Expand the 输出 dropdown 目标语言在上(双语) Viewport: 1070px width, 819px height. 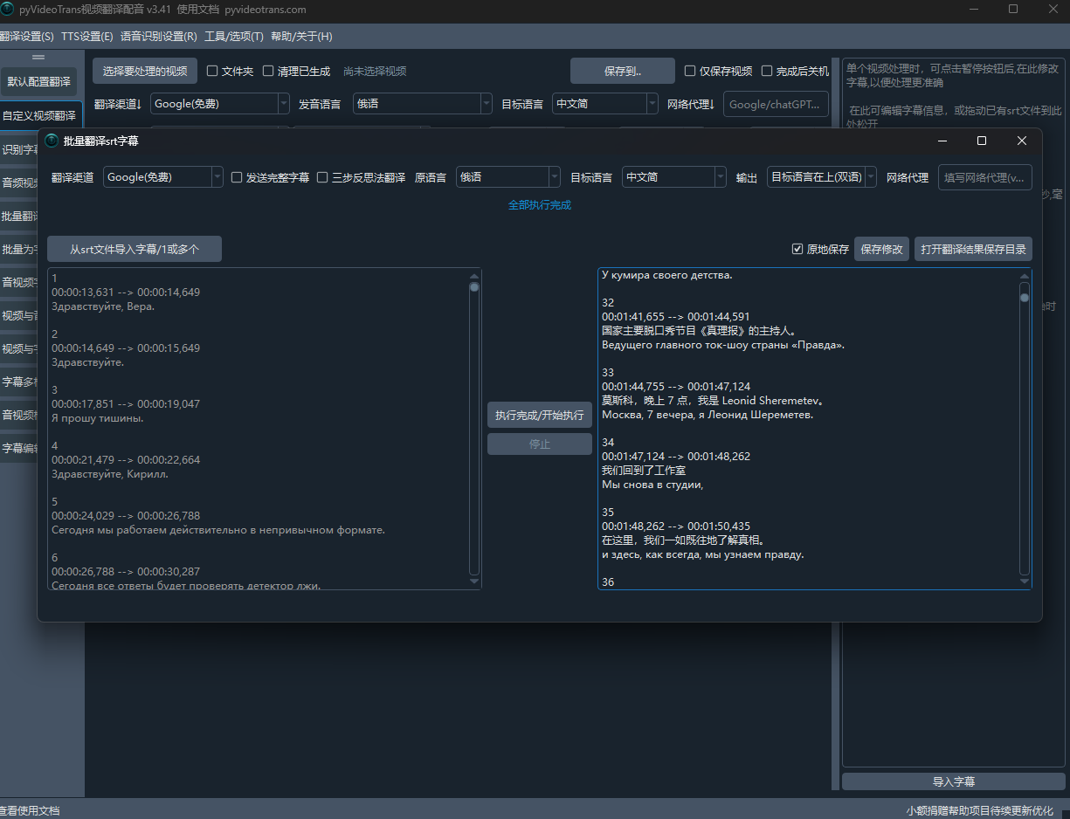click(x=821, y=177)
